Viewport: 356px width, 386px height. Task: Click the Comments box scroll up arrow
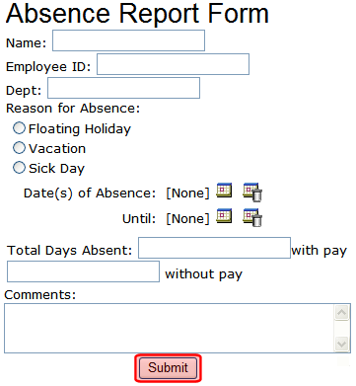(x=342, y=312)
